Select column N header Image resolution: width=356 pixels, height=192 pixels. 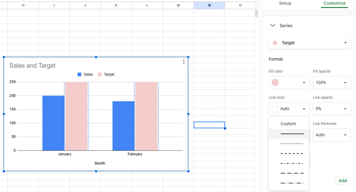click(209, 5)
